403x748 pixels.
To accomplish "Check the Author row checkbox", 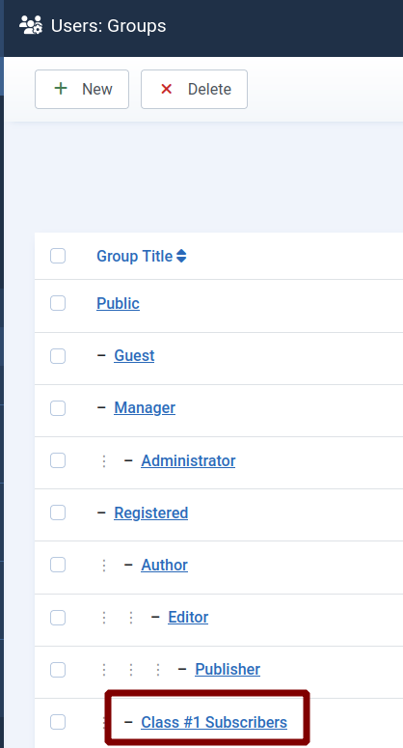I will pos(58,565).
